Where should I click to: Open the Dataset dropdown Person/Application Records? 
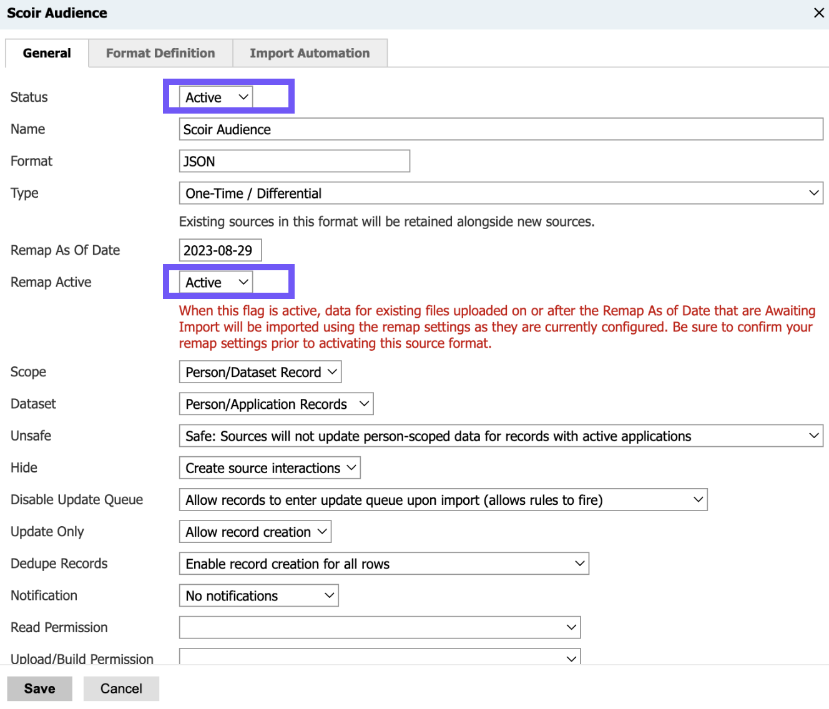click(x=276, y=404)
